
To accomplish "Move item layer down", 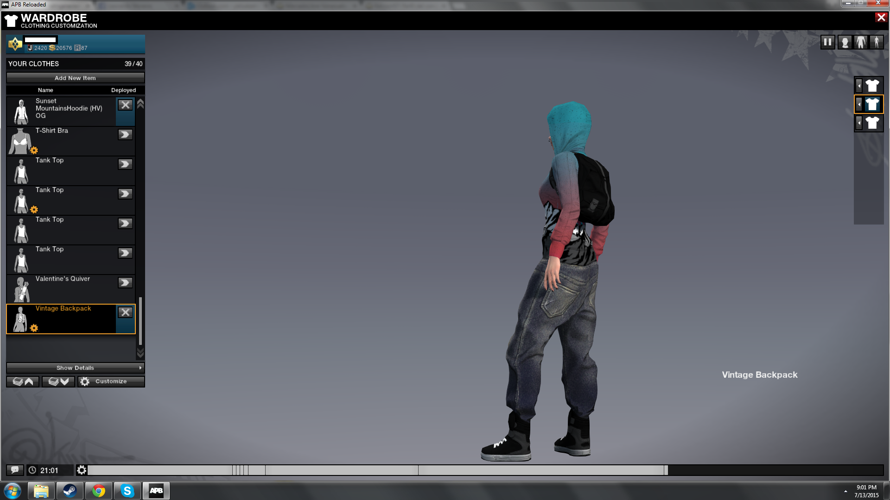I will [58, 381].
